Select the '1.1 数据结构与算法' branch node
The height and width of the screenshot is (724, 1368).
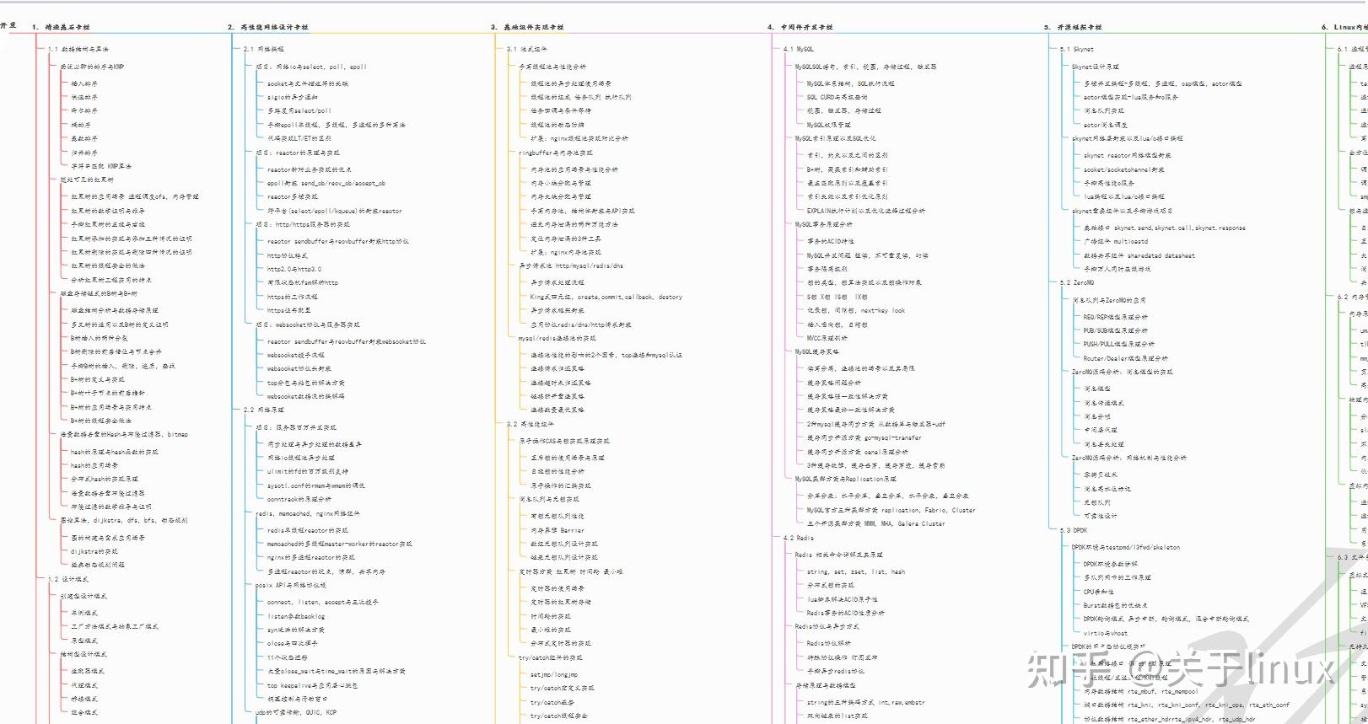click(x=78, y=49)
